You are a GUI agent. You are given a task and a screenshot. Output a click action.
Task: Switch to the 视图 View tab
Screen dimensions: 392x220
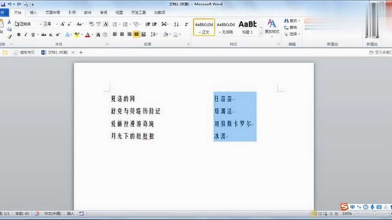point(119,13)
